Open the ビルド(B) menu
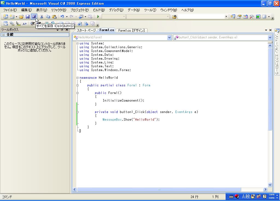 99,10
